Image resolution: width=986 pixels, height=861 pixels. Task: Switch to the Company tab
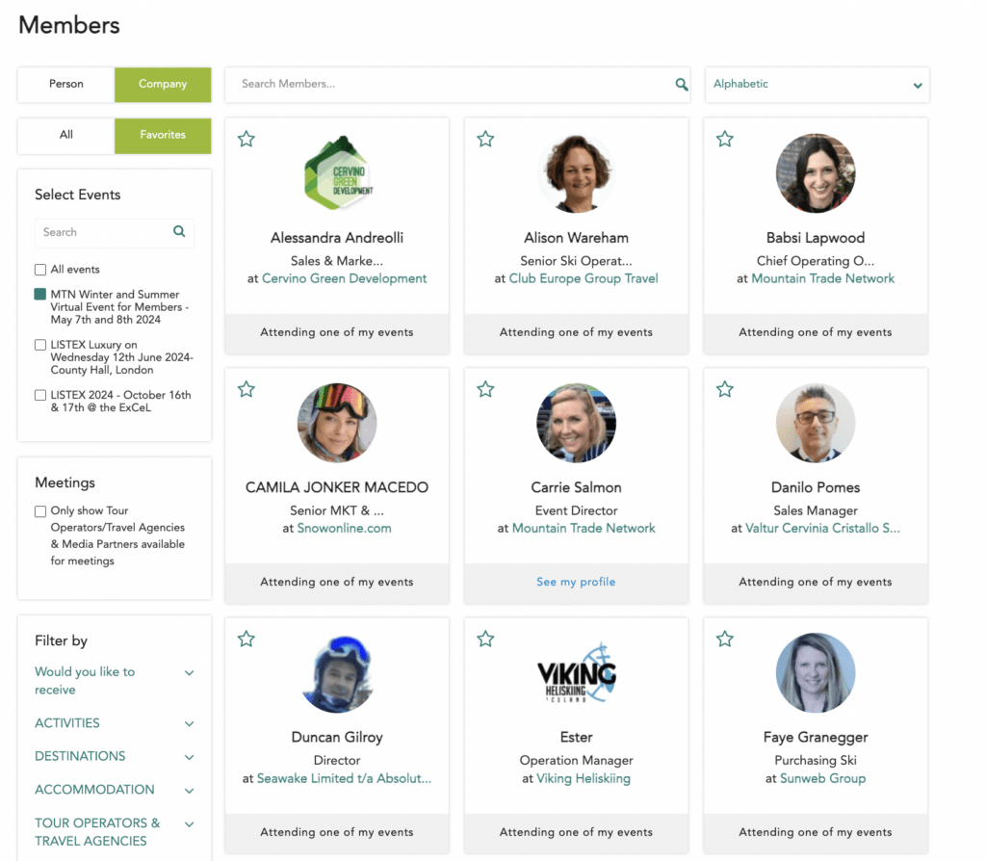(163, 85)
